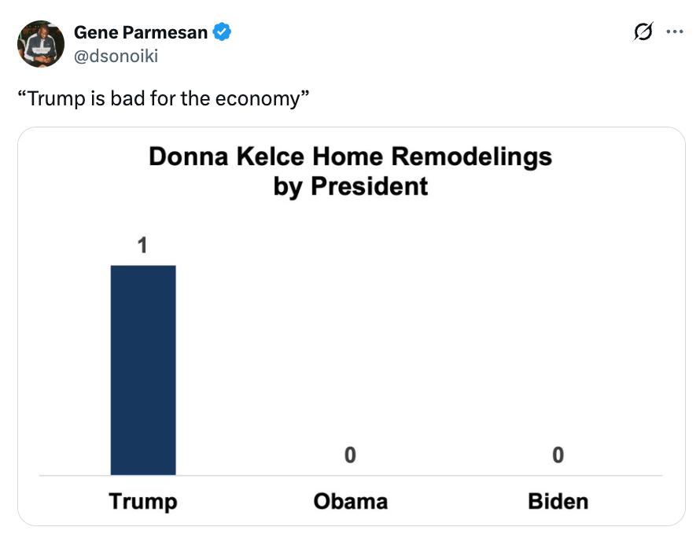Viewport: 700px width, 538px height.
Task: Open Gene Parmesan's profile avatar
Action: click(x=41, y=44)
